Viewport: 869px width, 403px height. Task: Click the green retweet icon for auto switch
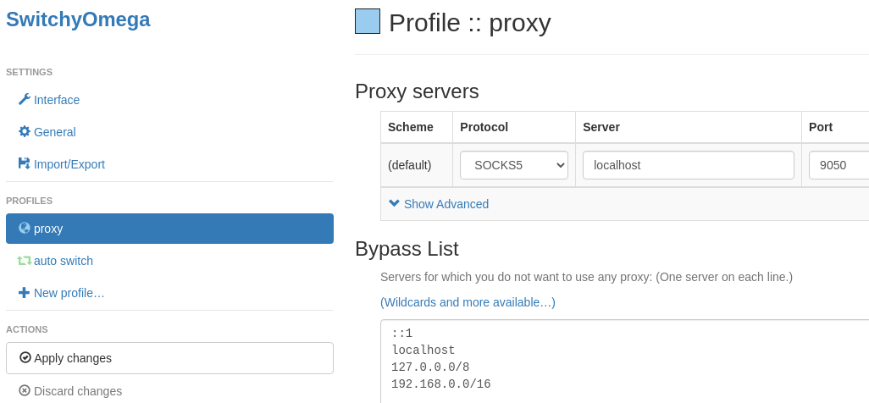25,260
